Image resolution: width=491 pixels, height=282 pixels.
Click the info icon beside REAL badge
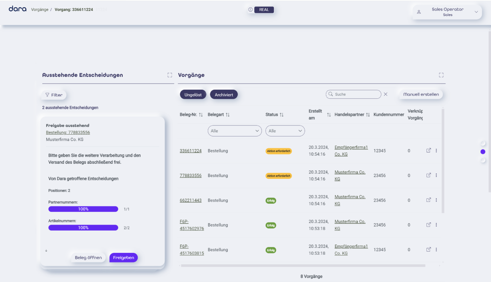coord(251,10)
